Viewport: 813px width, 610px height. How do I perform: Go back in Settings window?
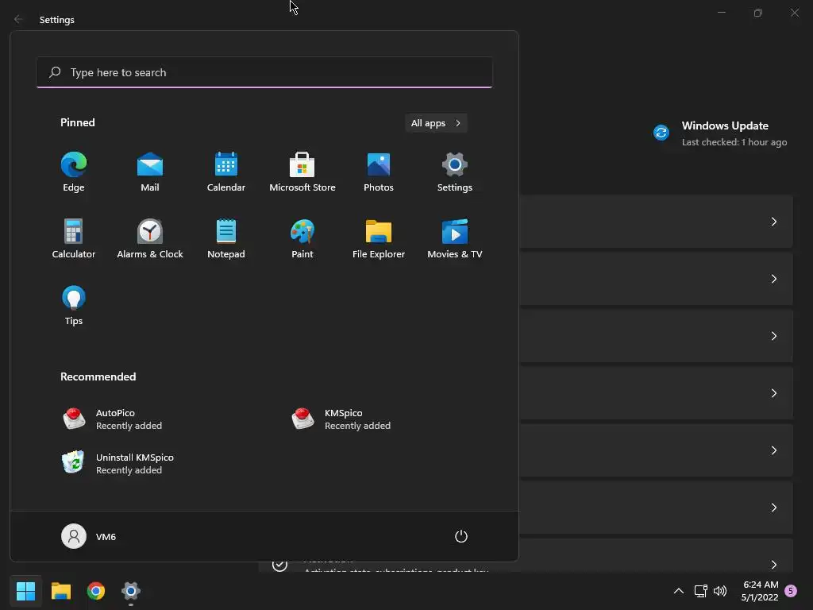pos(18,19)
